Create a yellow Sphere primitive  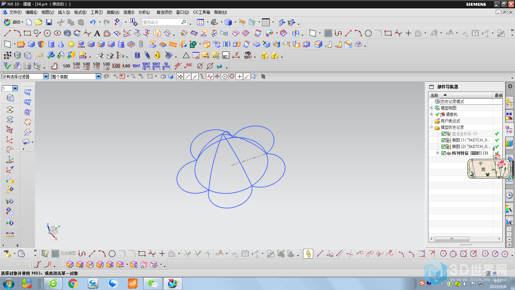pyautogui.click(x=71, y=44)
